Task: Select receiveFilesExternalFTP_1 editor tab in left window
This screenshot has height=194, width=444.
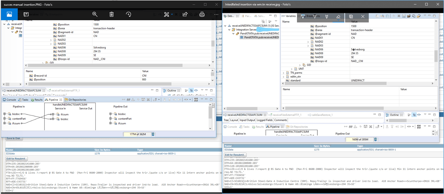Action: [x=64, y=91]
